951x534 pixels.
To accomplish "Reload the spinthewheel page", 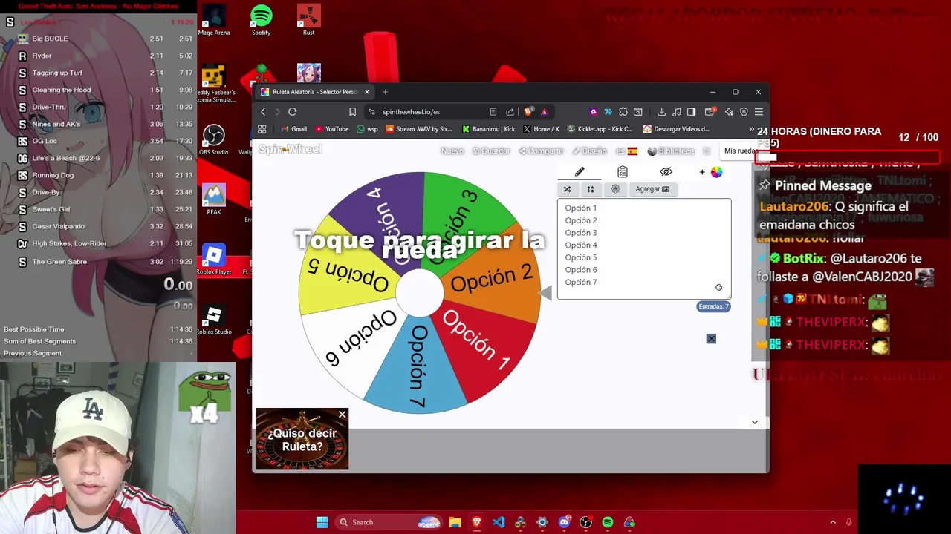I will tap(293, 111).
